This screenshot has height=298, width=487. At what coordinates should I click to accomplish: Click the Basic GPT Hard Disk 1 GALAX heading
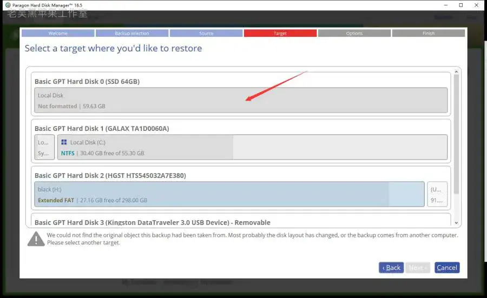[x=102, y=129]
